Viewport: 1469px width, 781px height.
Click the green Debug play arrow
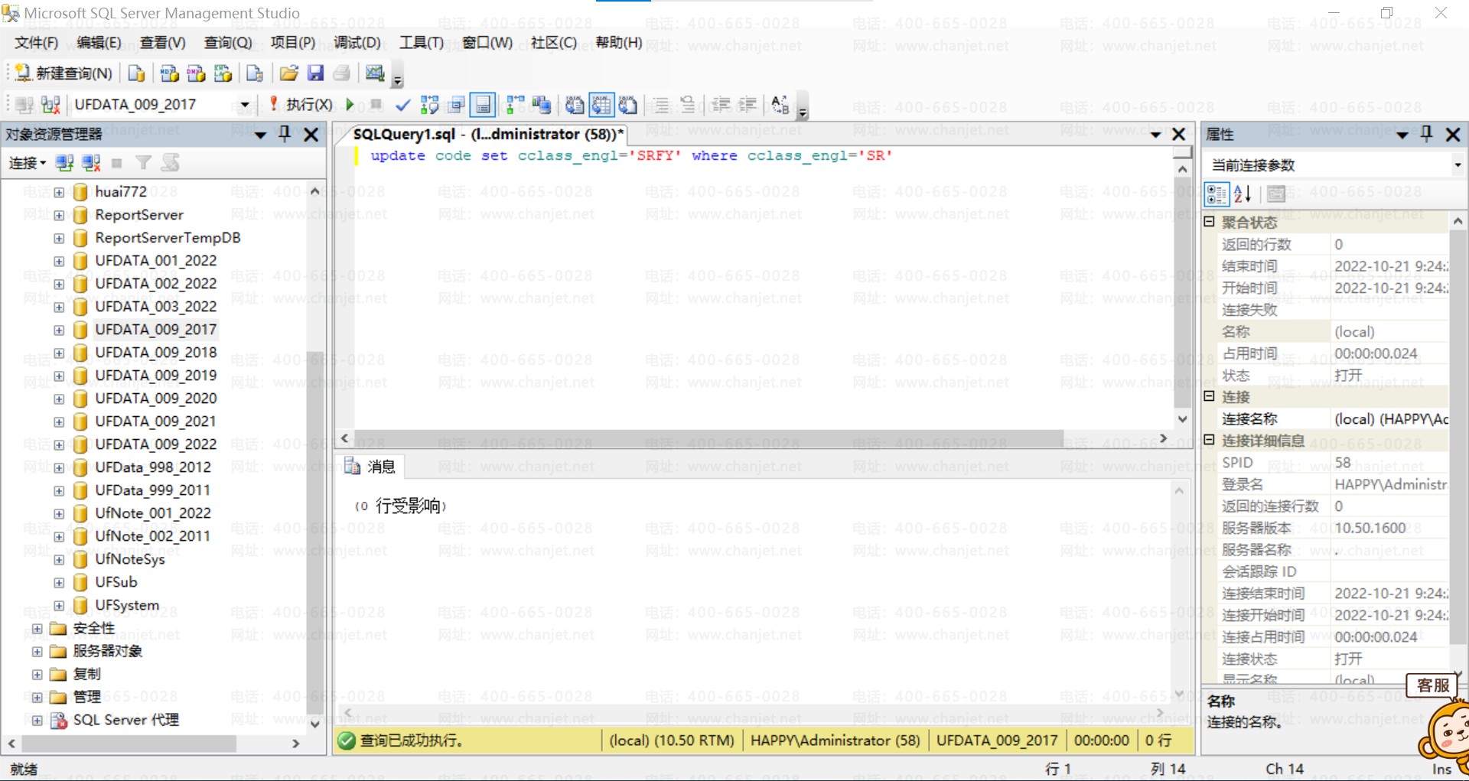[350, 105]
